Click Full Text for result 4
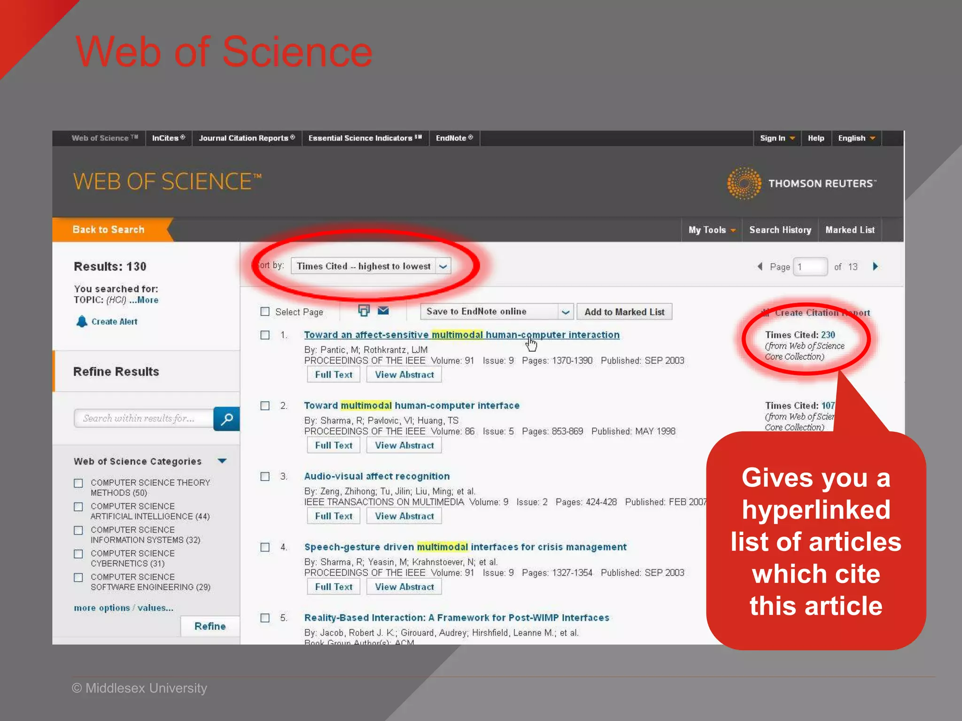 click(334, 587)
